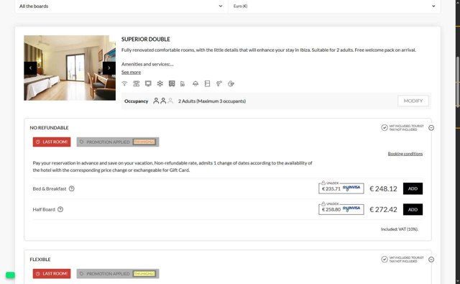460x284 pixels.
Task: Click help icon next to Half Board
Action: (x=60, y=209)
